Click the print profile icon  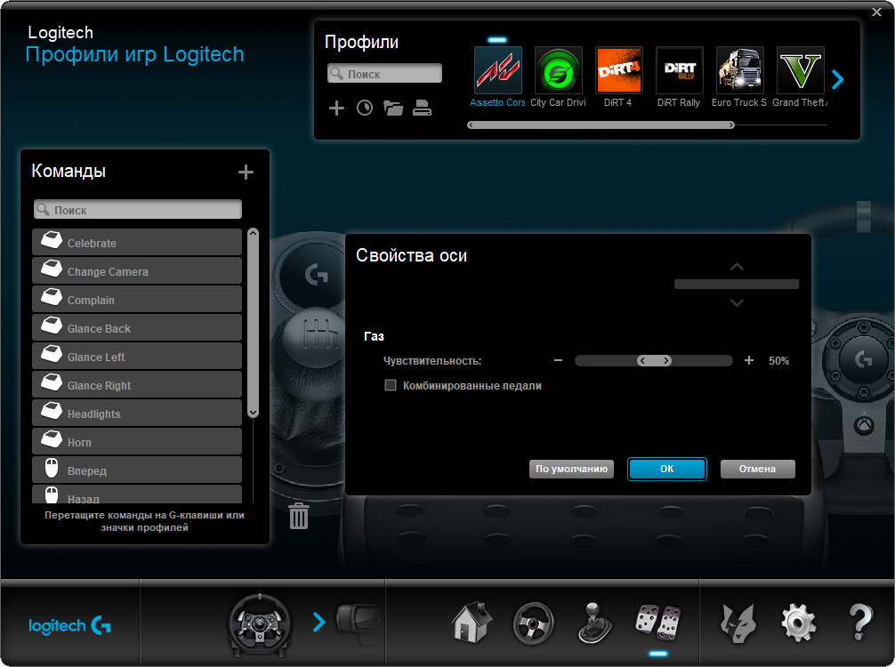(423, 108)
